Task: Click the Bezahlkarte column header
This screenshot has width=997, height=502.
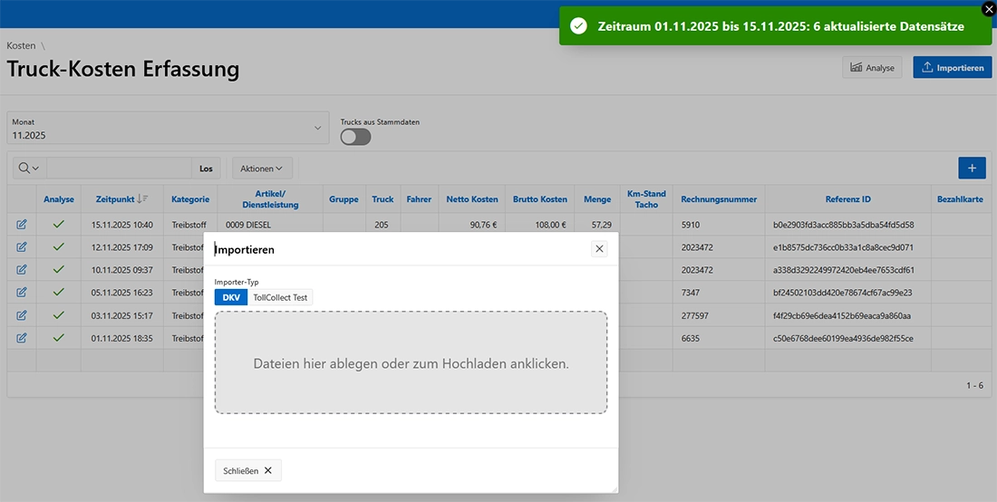Action: [x=960, y=198]
